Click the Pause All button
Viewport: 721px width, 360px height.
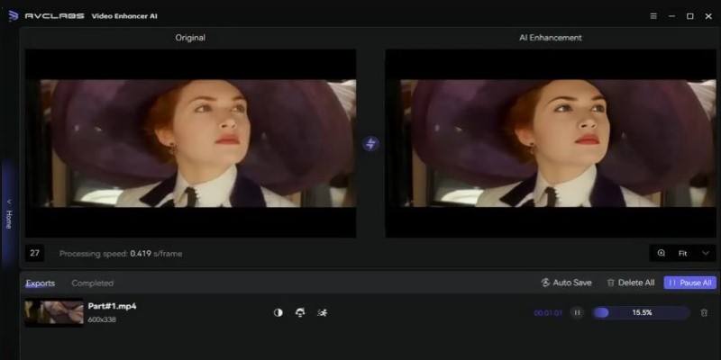pyautogui.click(x=689, y=283)
